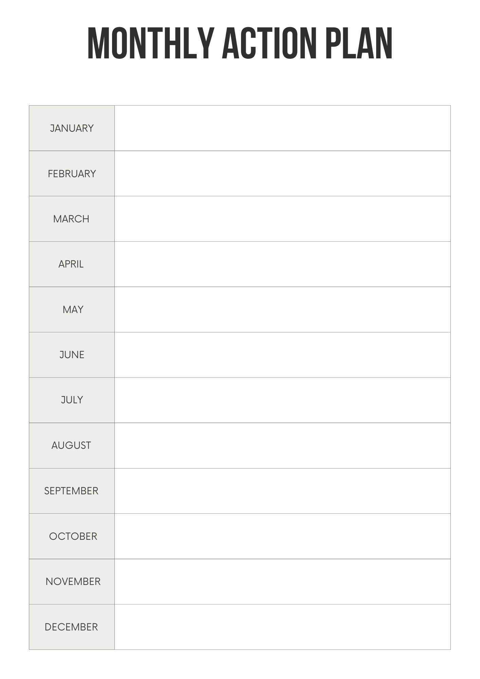Click the empty November action field
This screenshot has height=679, width=480.
282,582
